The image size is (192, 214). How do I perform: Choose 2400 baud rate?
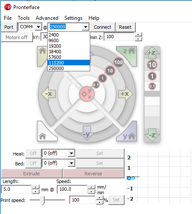point(69,35)
